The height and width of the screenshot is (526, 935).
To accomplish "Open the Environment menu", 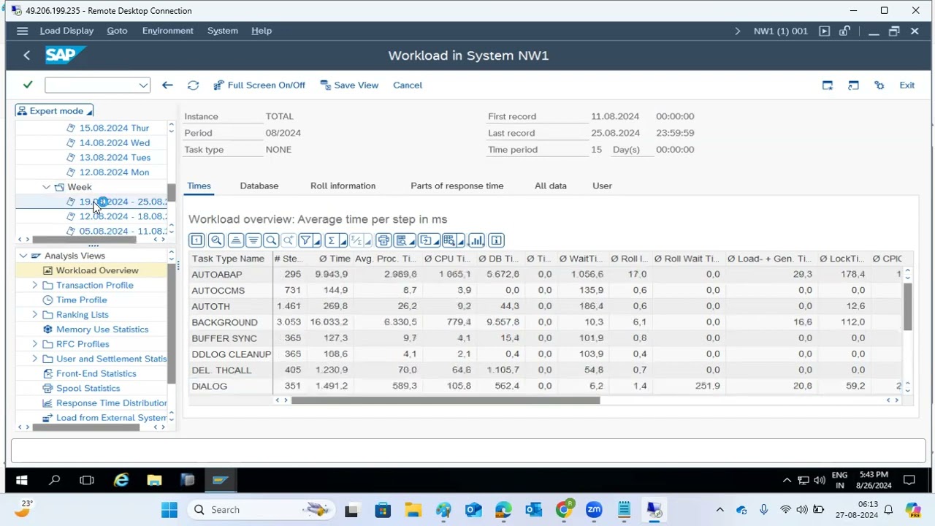I will [x=167, y=31].
